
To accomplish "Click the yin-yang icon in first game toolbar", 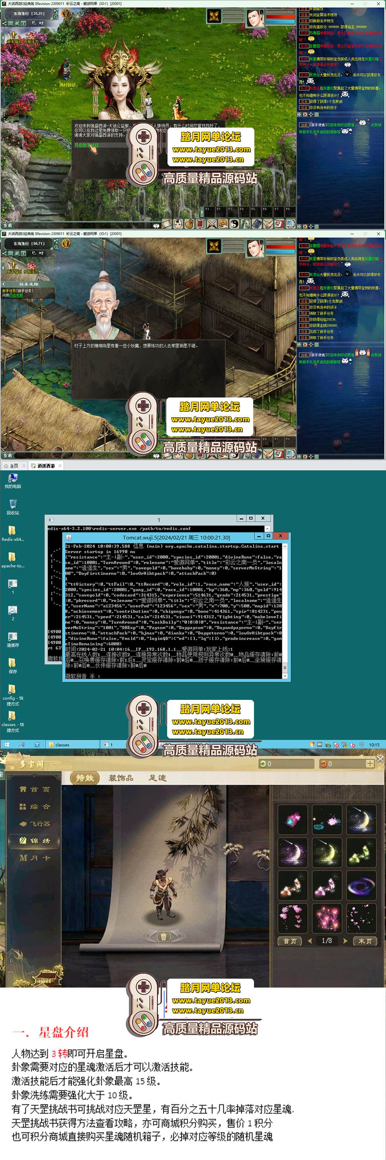I will pyautogui.click(x=234, y=223).
